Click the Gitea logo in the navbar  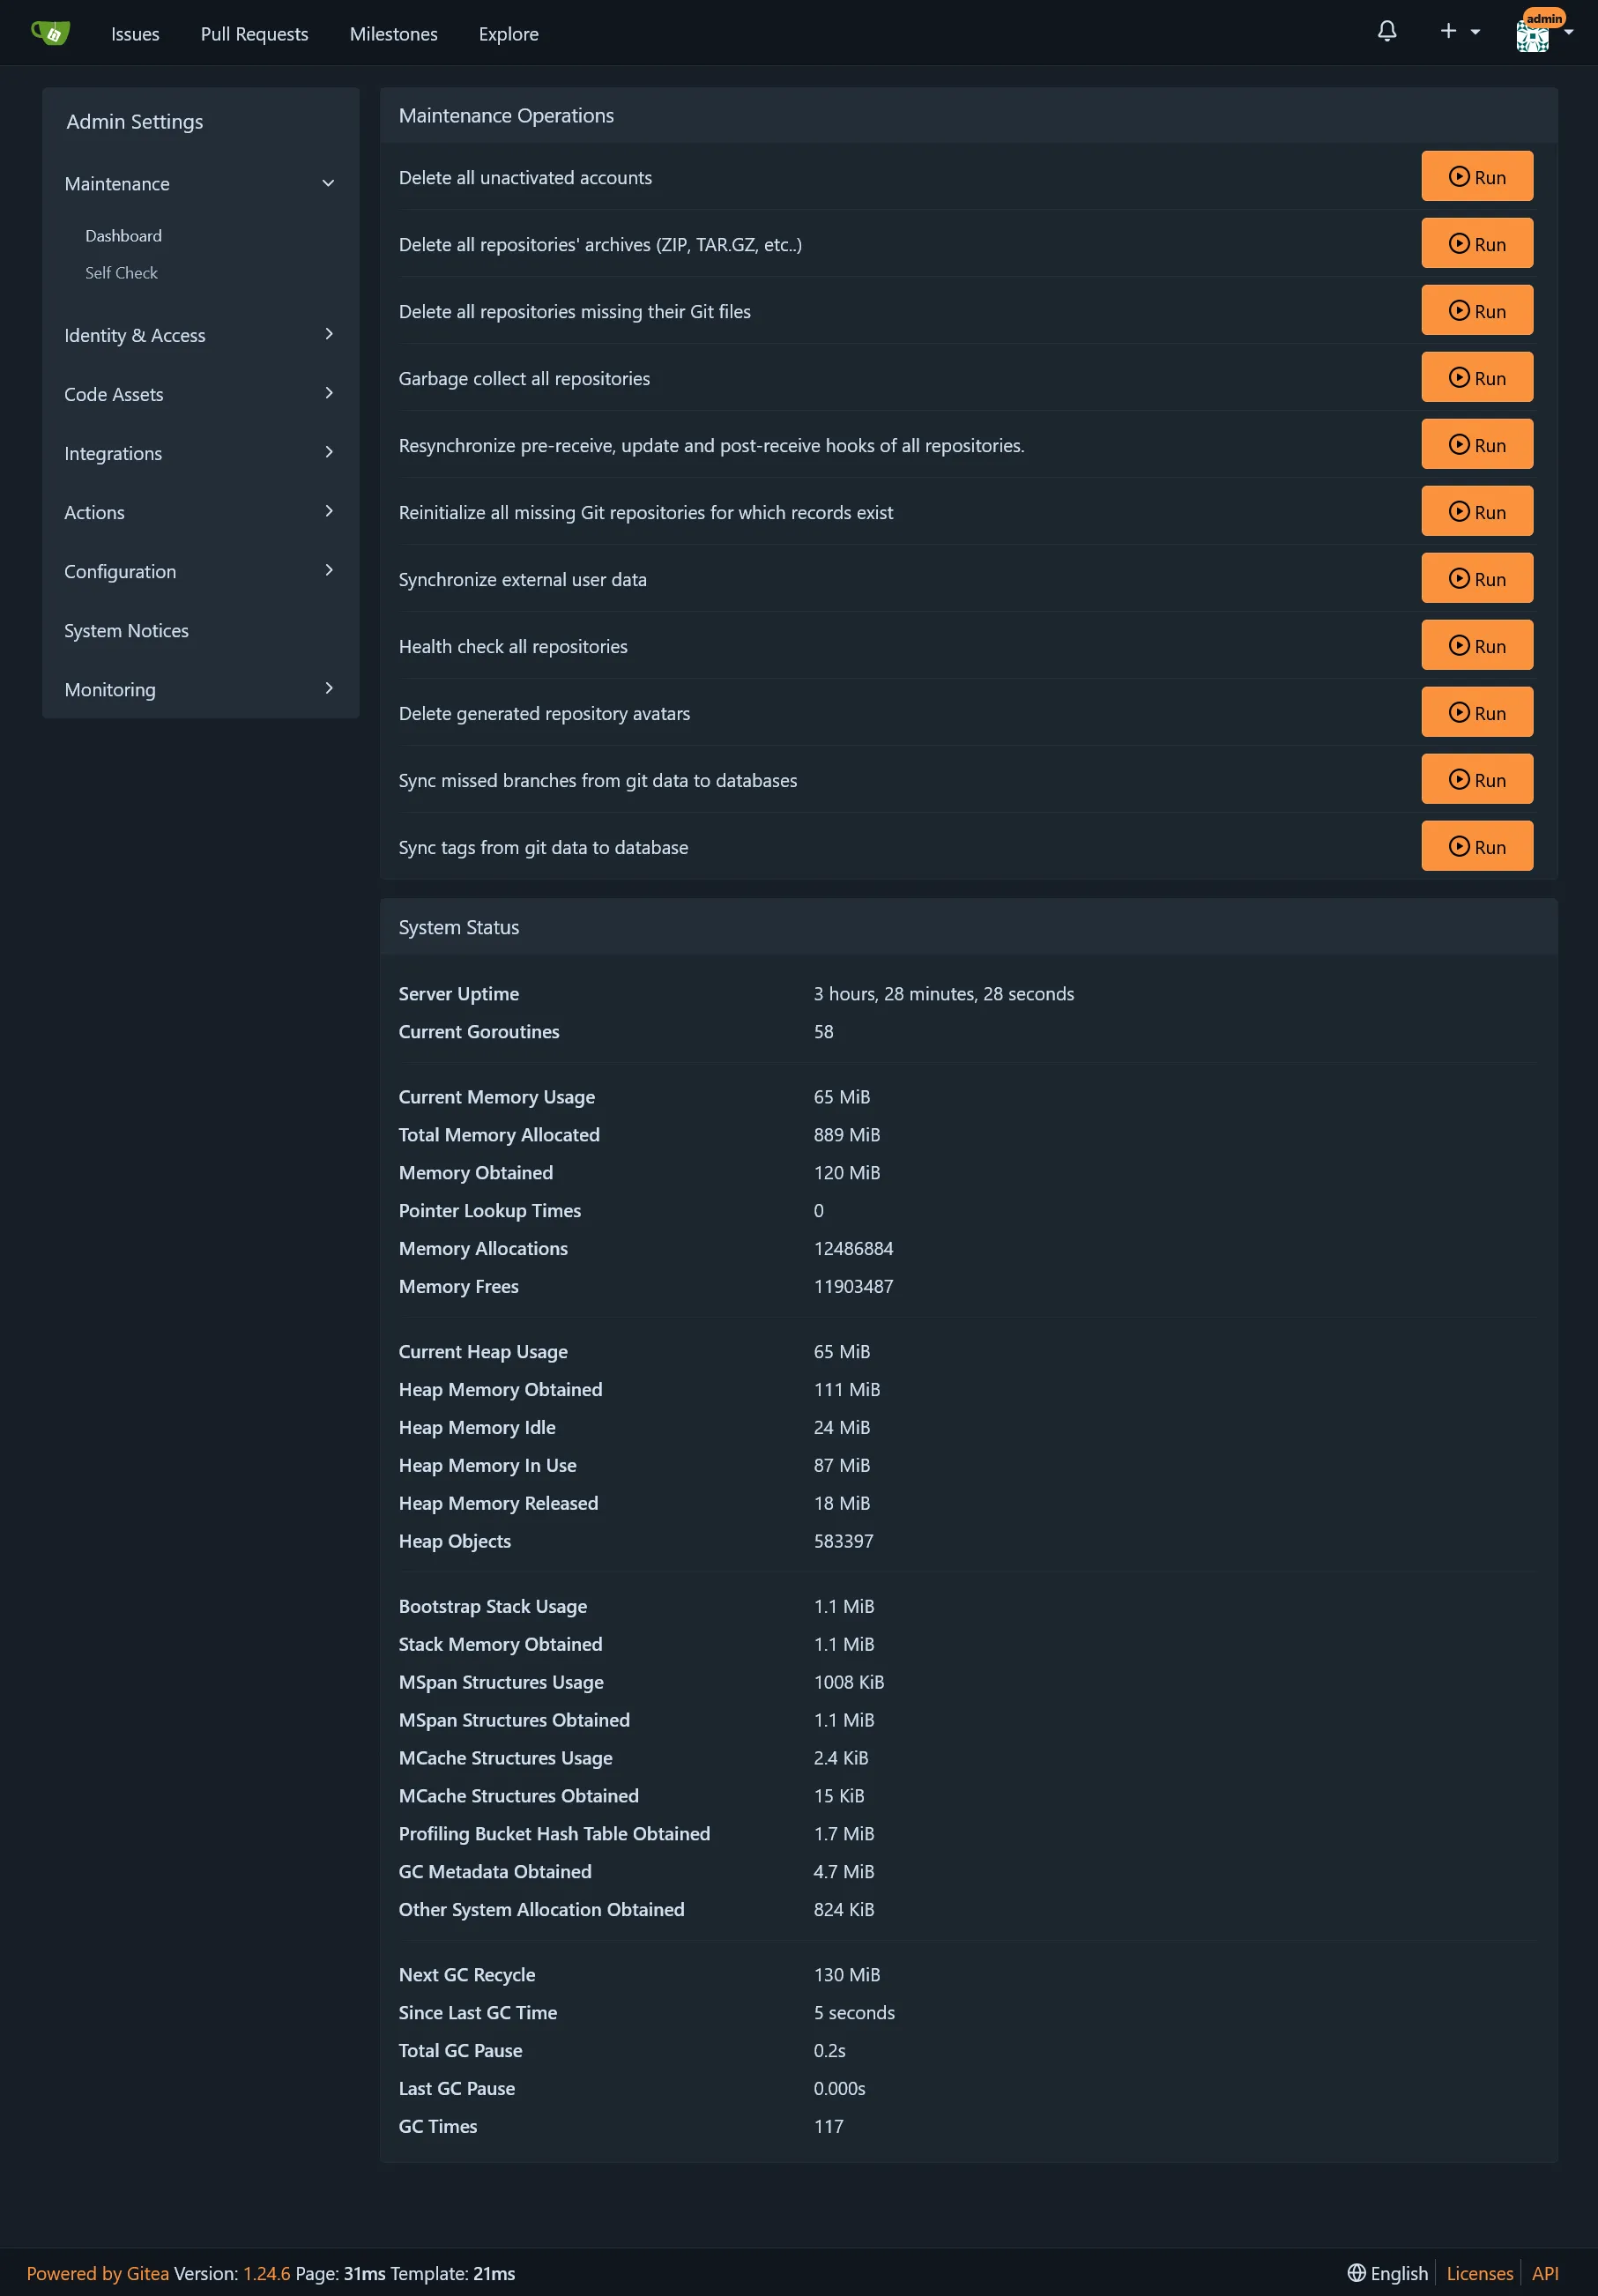pos(51,32)
